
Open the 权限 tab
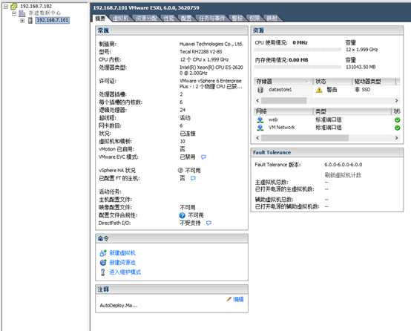pyautogui.click(x=254, y=19)
